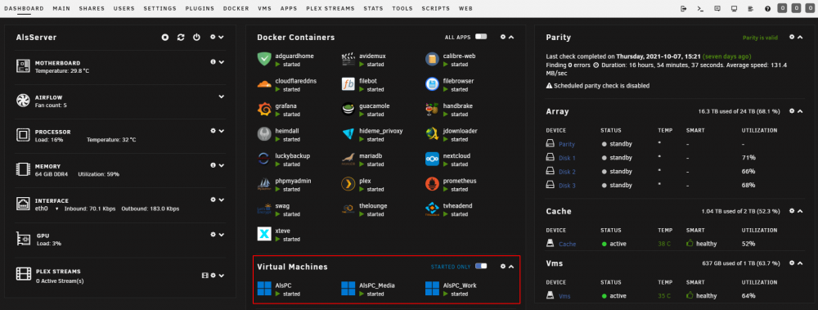The image size is (818, 310).
Task: Open the terminal icon in the top bar
Action: coord(701,8)
